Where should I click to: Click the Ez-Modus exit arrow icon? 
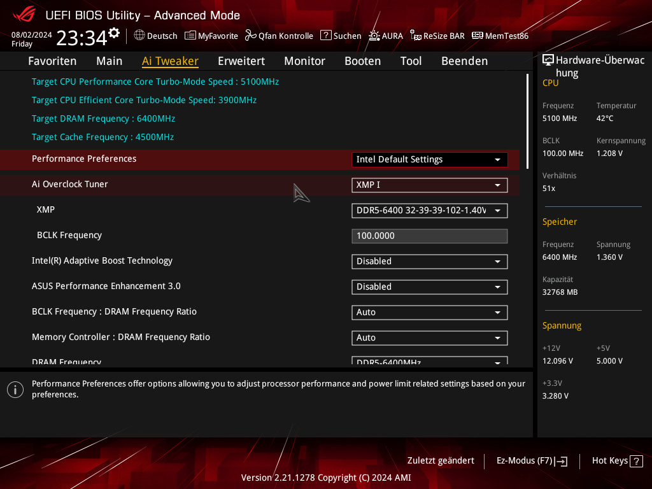[561, 461]
